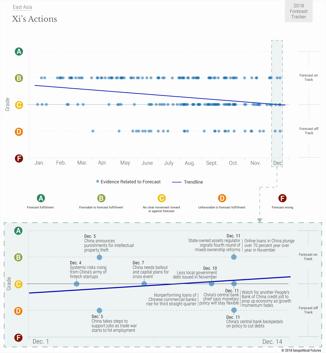Click the Dec. 7 bailout plans data point
The image size is (326, 353).
point(144,284)
